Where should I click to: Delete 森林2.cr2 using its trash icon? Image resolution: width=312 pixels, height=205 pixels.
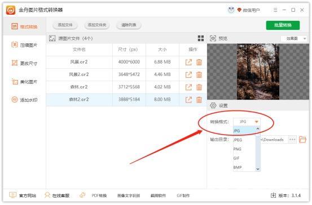tap(199, 100)
